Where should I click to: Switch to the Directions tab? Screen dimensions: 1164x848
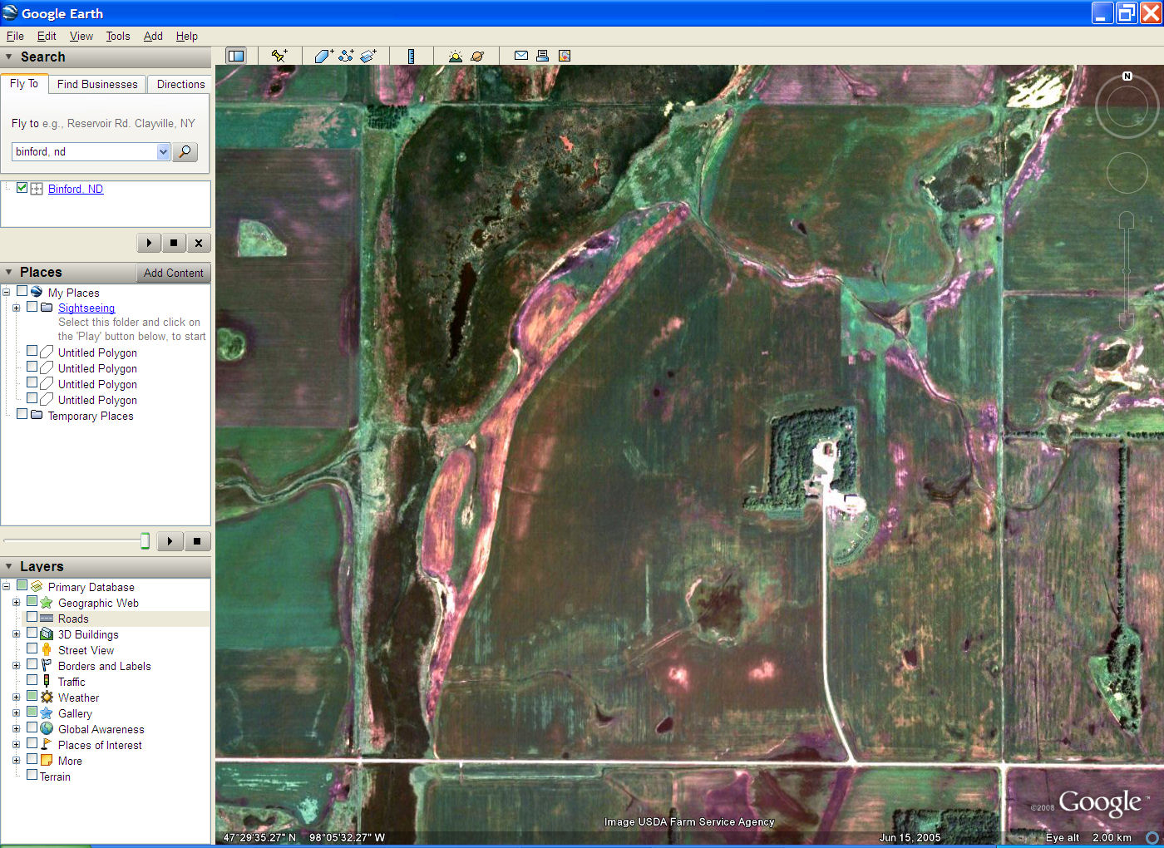pyautogui.click(x=180, y=84)
